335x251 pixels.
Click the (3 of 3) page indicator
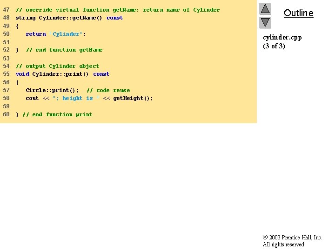274,46
